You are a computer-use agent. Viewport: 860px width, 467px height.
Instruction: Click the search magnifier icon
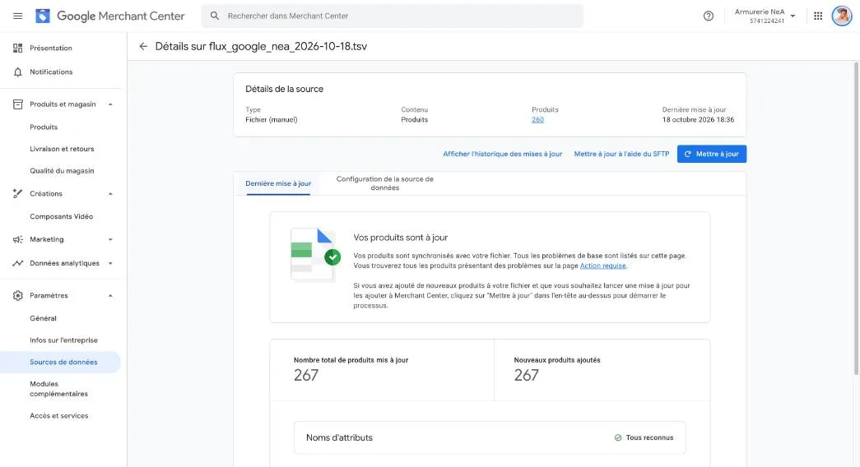[x=215, y=16]
